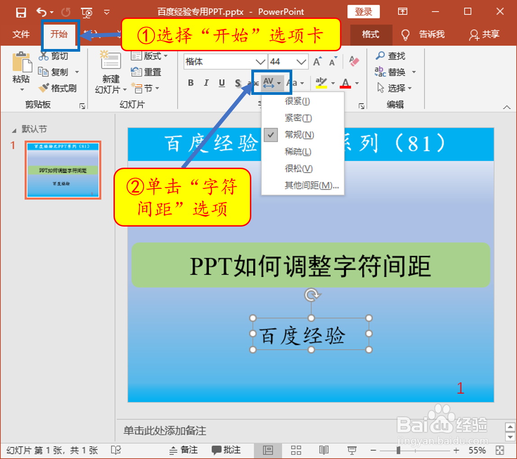This screenshot has width=517, height=459.
Task: Collapse the 默认节 section
Action: (14, 131)
